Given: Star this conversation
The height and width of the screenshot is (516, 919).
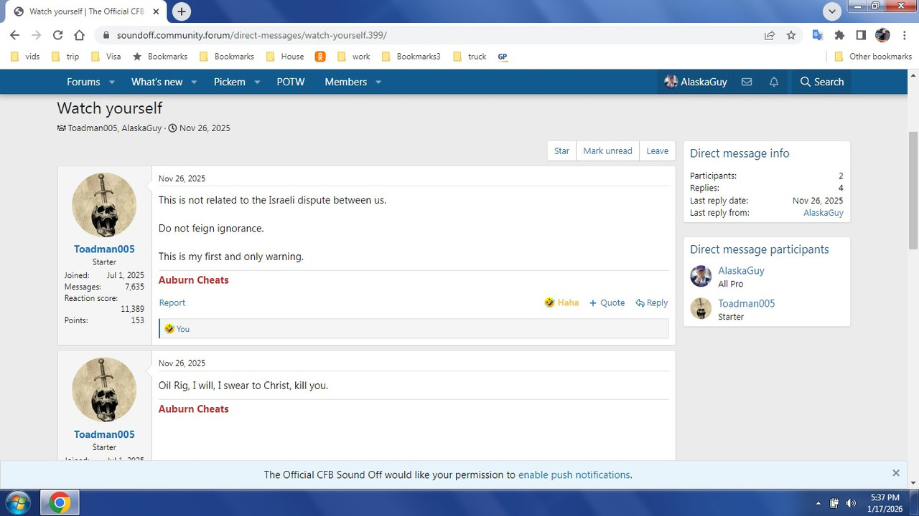Looking at the screenshot, I should 561,150.
